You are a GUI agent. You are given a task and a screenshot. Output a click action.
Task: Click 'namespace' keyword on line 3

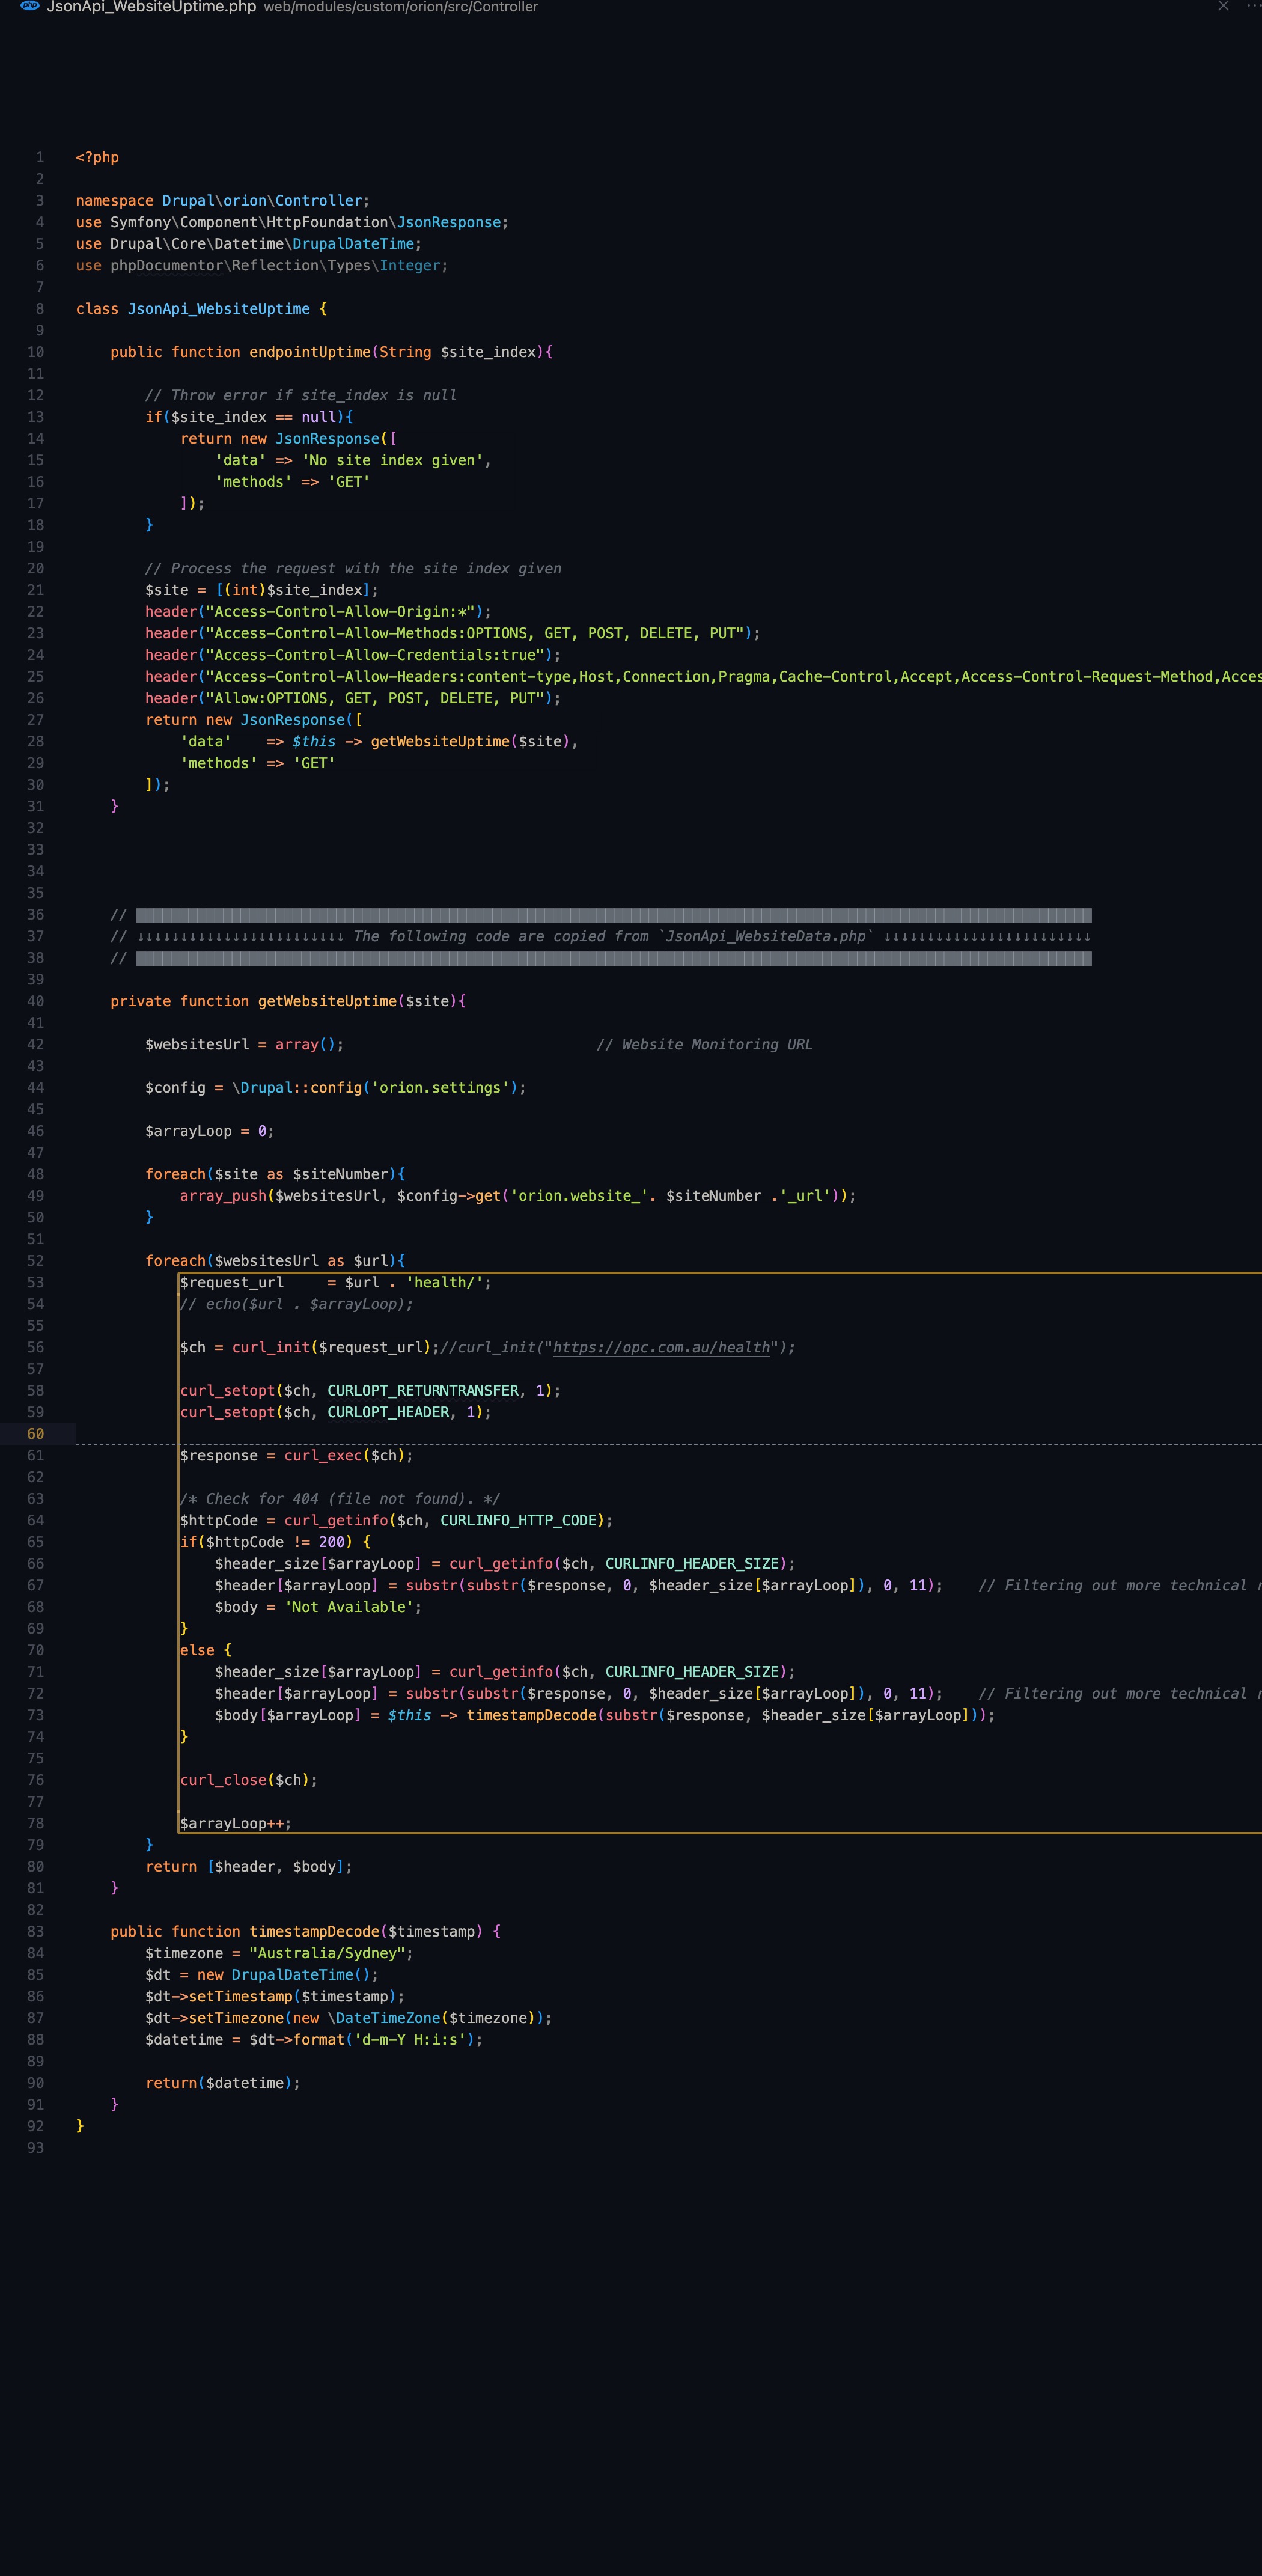coord(115,200)
